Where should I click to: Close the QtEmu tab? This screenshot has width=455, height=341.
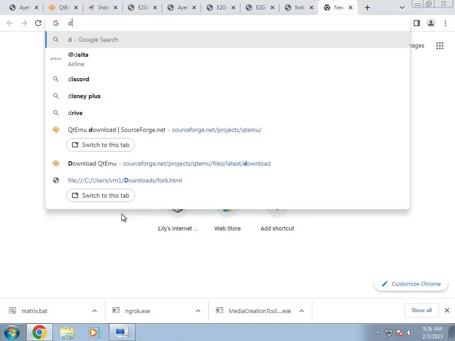click(76, 8)
